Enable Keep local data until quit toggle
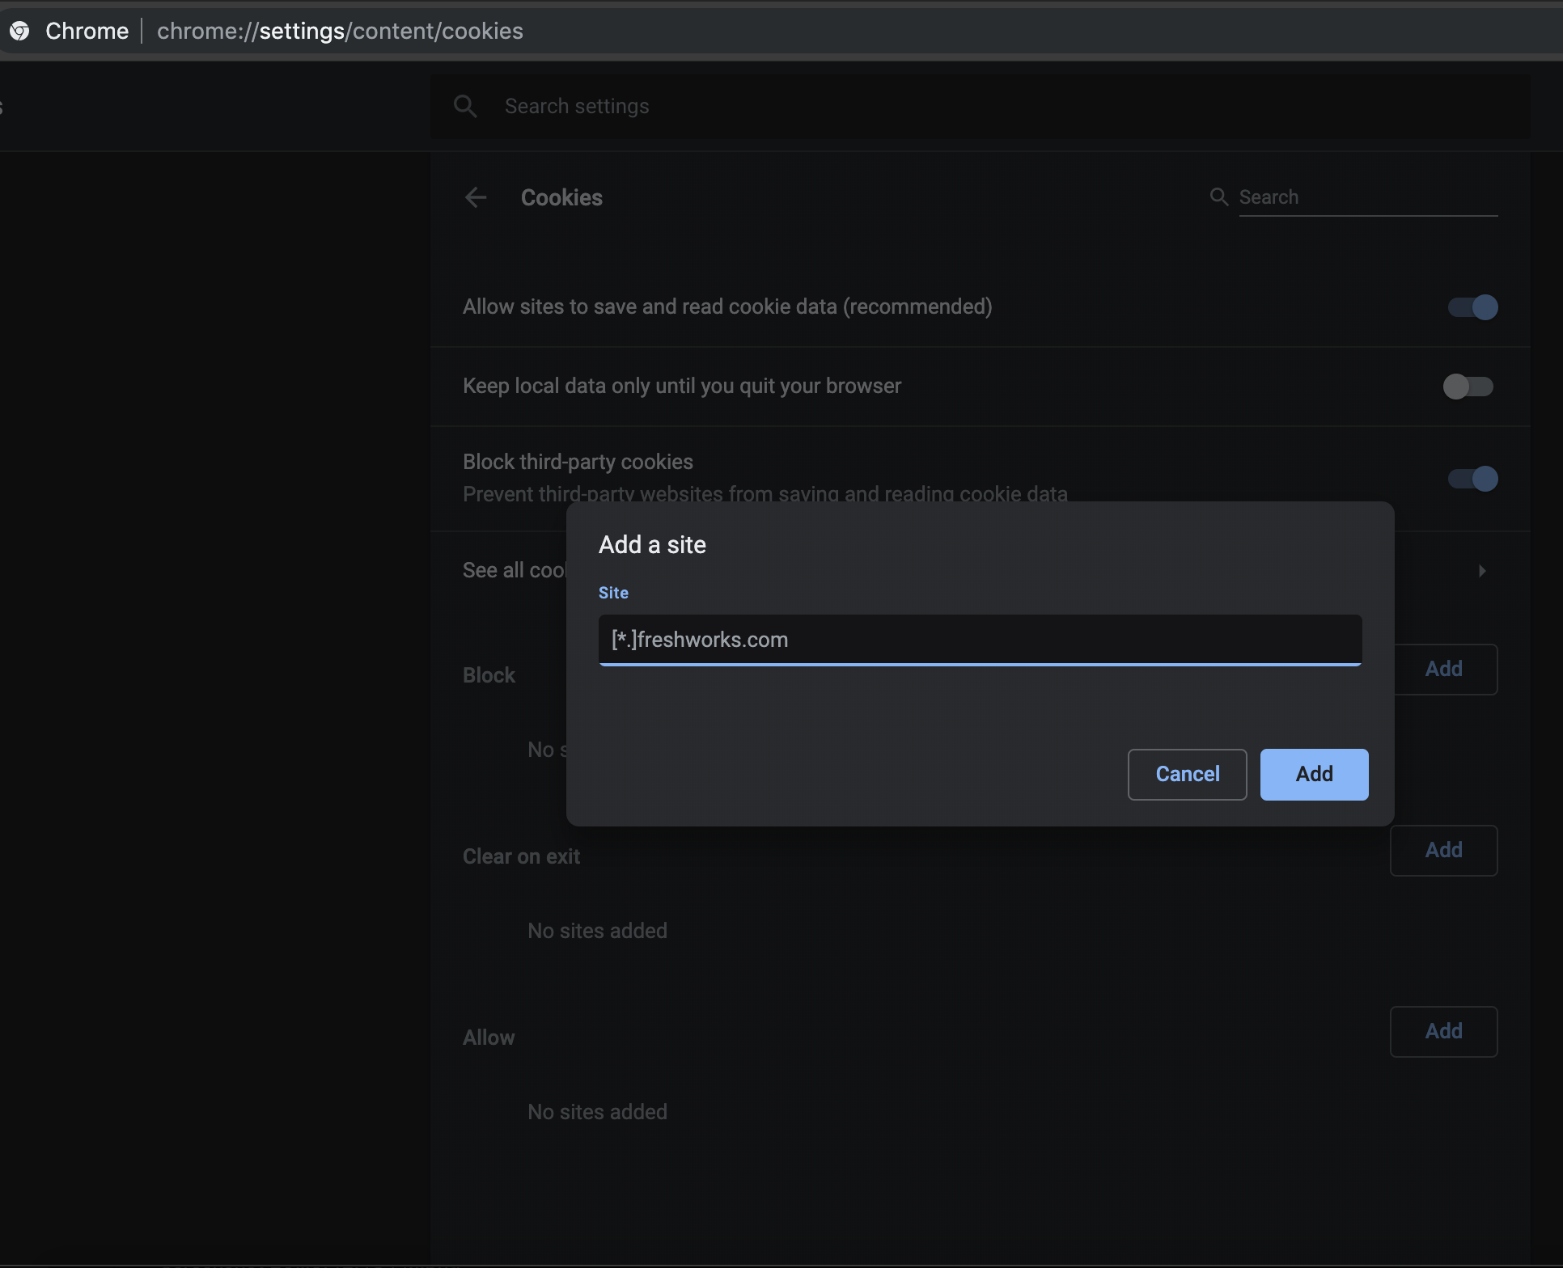This screenshot has width=1563, height=1268. [1468, 387]
